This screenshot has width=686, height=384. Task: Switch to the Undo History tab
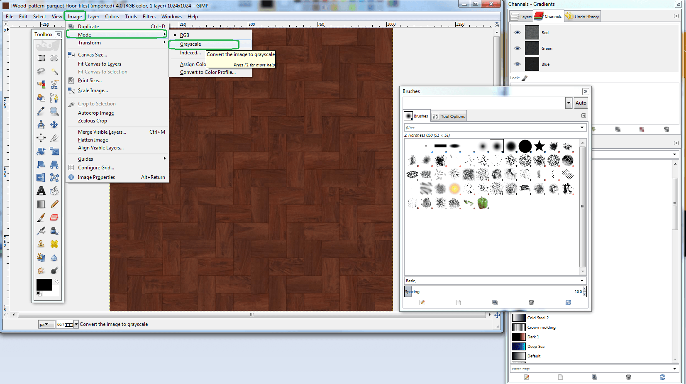click(582, 17)
